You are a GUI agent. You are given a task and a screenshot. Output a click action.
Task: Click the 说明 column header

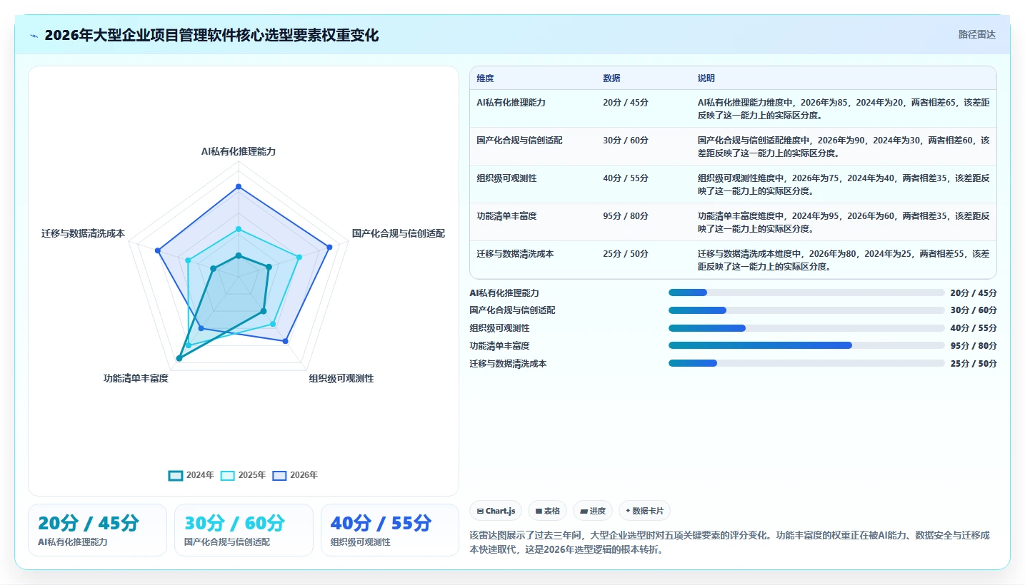pos(706,78)
